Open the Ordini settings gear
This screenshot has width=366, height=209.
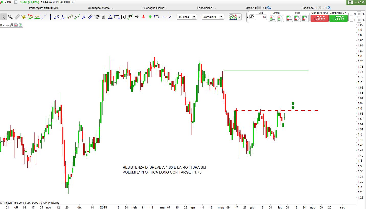coord(269,8)
